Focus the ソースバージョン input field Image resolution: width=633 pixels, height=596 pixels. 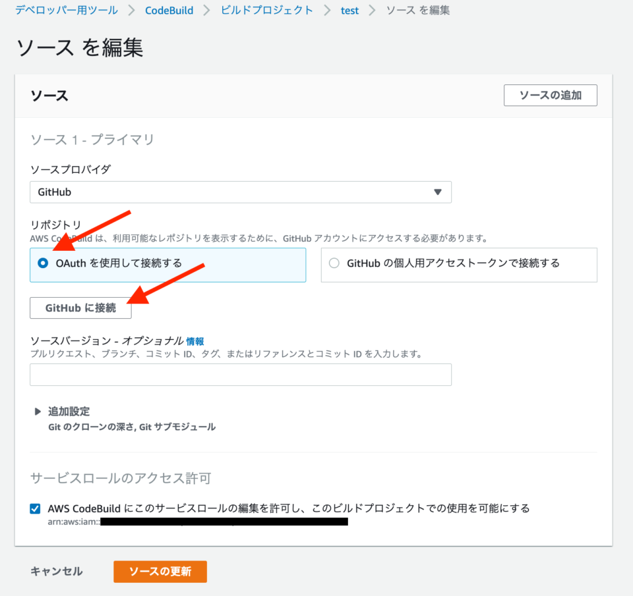(240, 374)
